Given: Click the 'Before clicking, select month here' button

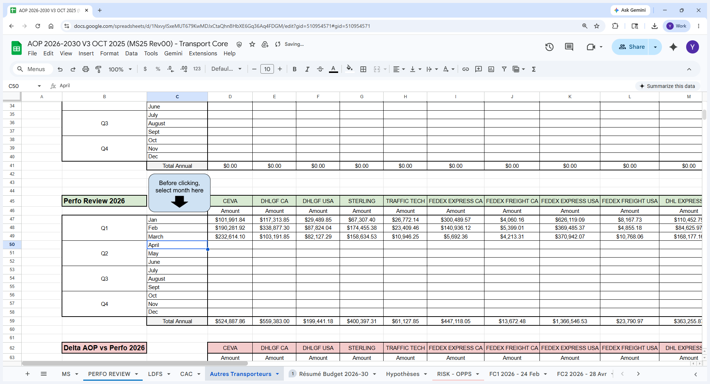Looking at the screenshot, I should (179, 193).
